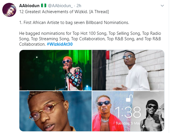The height and width of the screenshot is (133, 175).
Task: Open the lock screen photo showing 1:38
Action: (x=128, y=111)
